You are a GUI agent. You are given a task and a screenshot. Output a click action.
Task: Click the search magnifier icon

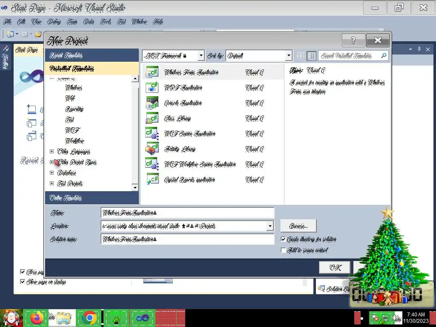tap(384, 56)
